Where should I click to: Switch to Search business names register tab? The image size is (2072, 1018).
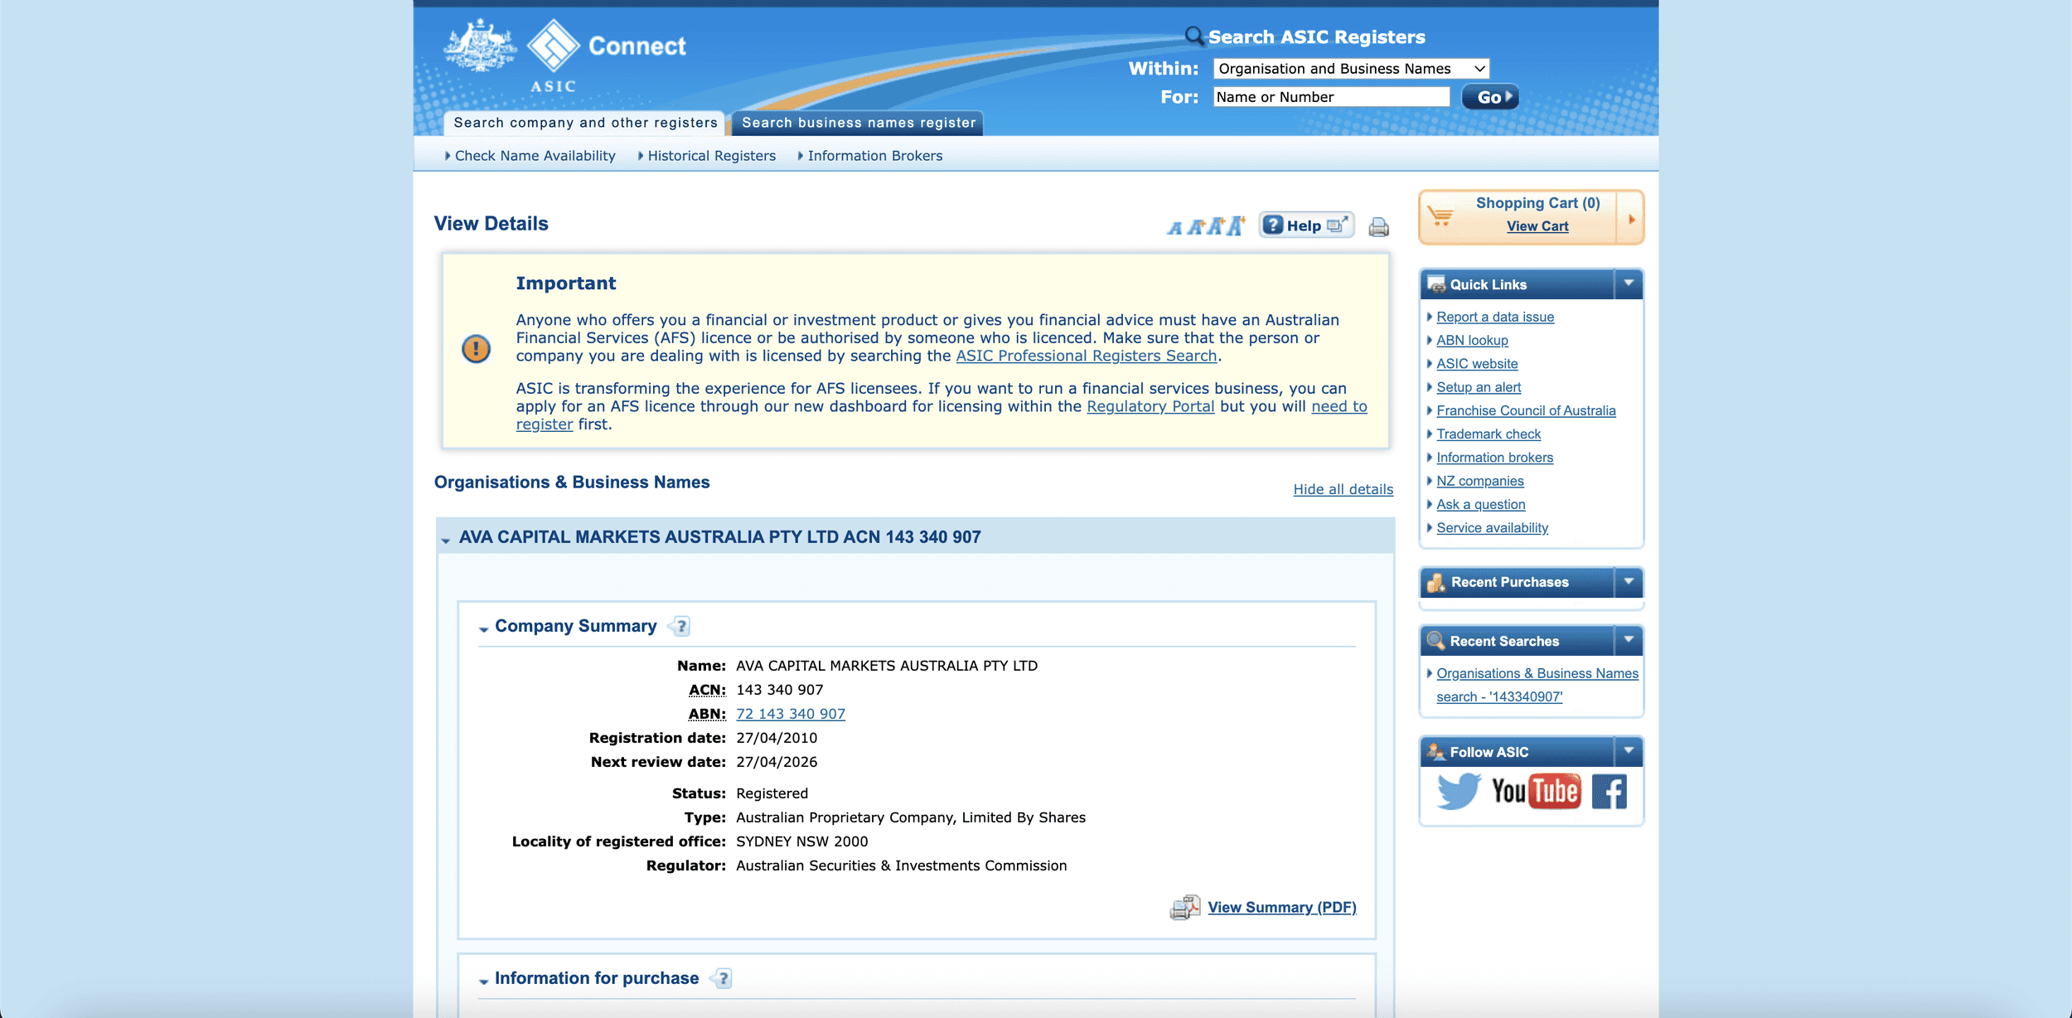pos(859,123)
